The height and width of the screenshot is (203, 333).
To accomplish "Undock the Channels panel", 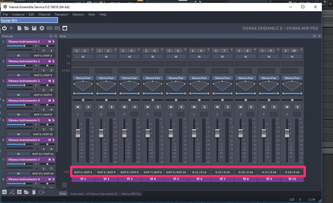I will point(51,36).
